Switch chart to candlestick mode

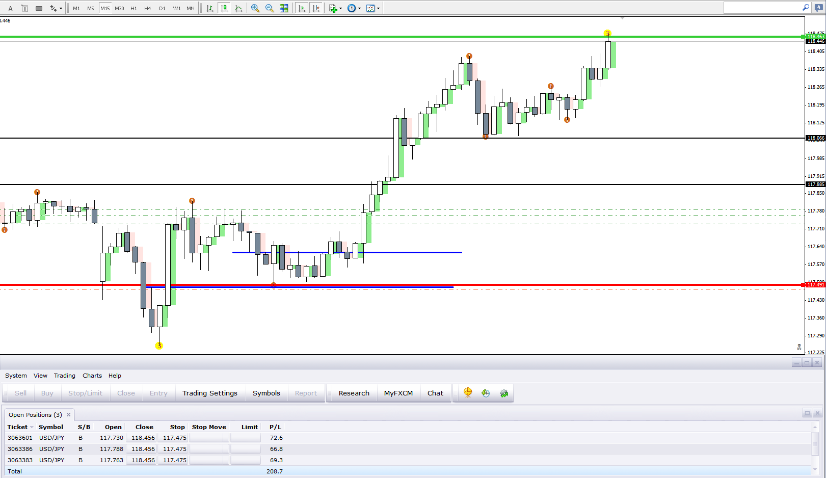point(224,8)
